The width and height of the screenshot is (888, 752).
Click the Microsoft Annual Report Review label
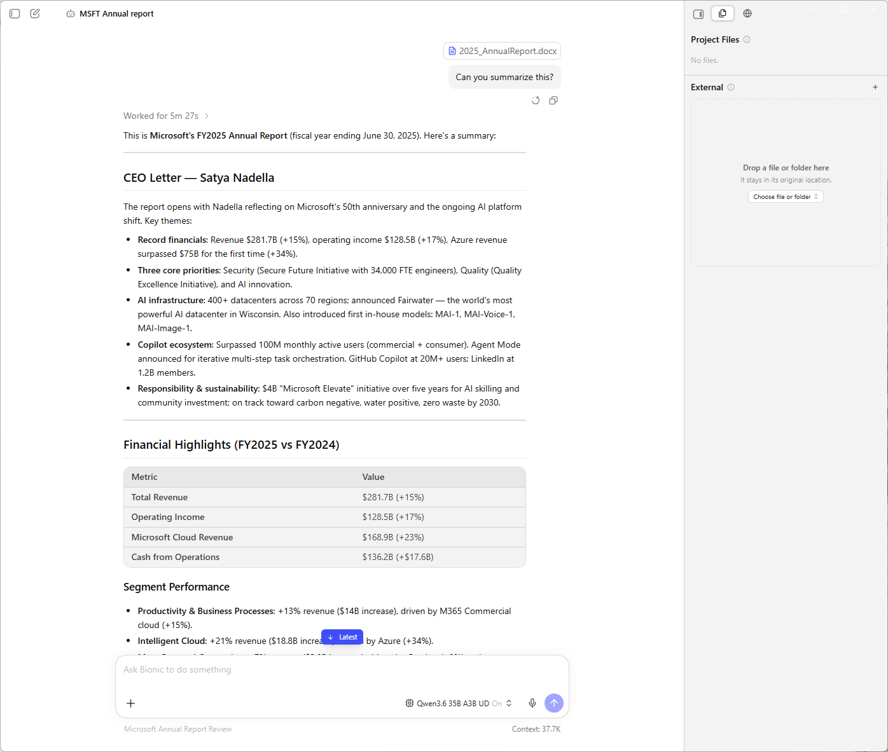178,729
